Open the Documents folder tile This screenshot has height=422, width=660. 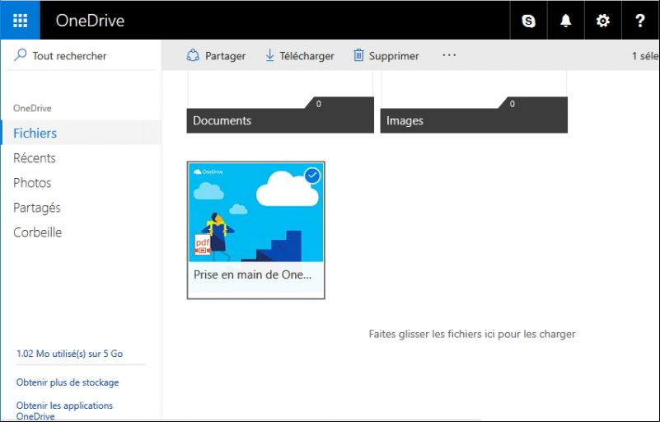(x=280, y=102)
